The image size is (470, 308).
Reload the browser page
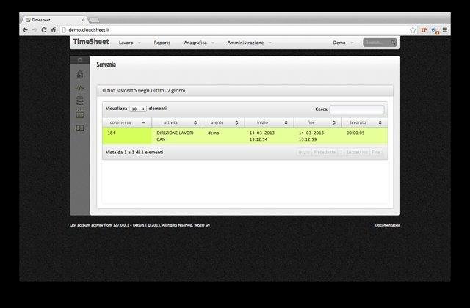[44, 29]
